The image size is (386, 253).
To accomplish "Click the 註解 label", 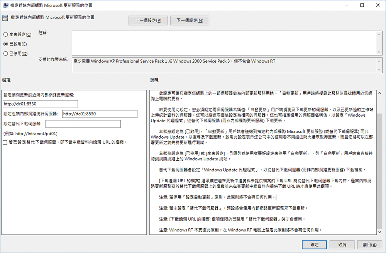I will point(43,33).
